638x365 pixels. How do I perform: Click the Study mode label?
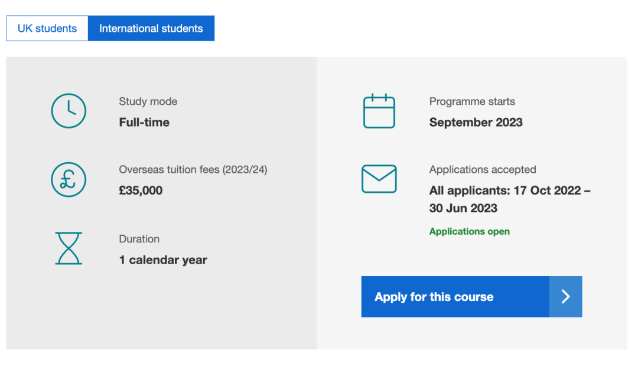[x=148, y=101]
